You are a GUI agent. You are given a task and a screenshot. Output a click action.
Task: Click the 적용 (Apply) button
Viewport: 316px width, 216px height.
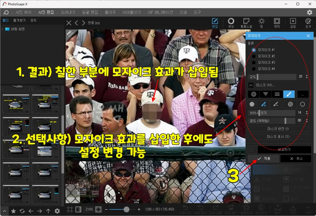(x=264, y=159)
